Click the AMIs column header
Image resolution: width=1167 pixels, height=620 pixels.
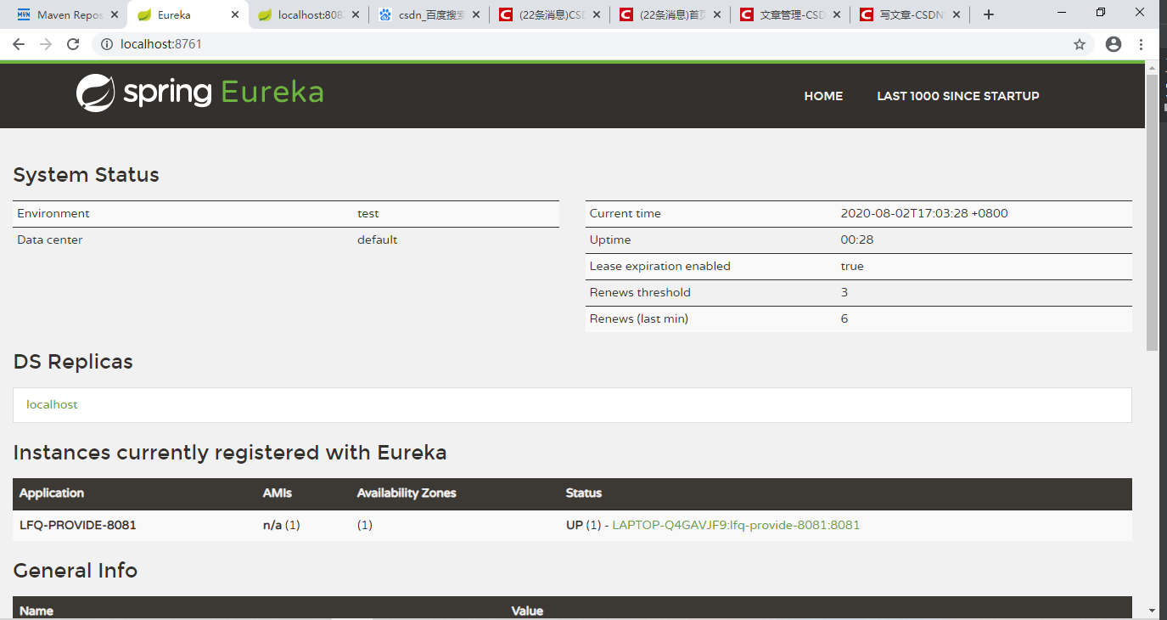click(x=278, y=493)
